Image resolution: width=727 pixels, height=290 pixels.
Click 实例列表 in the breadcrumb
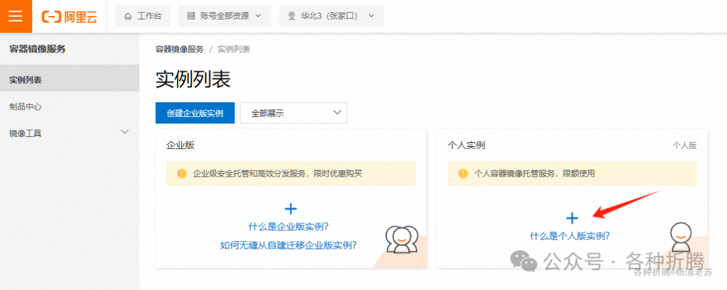[x=234, y=50]
